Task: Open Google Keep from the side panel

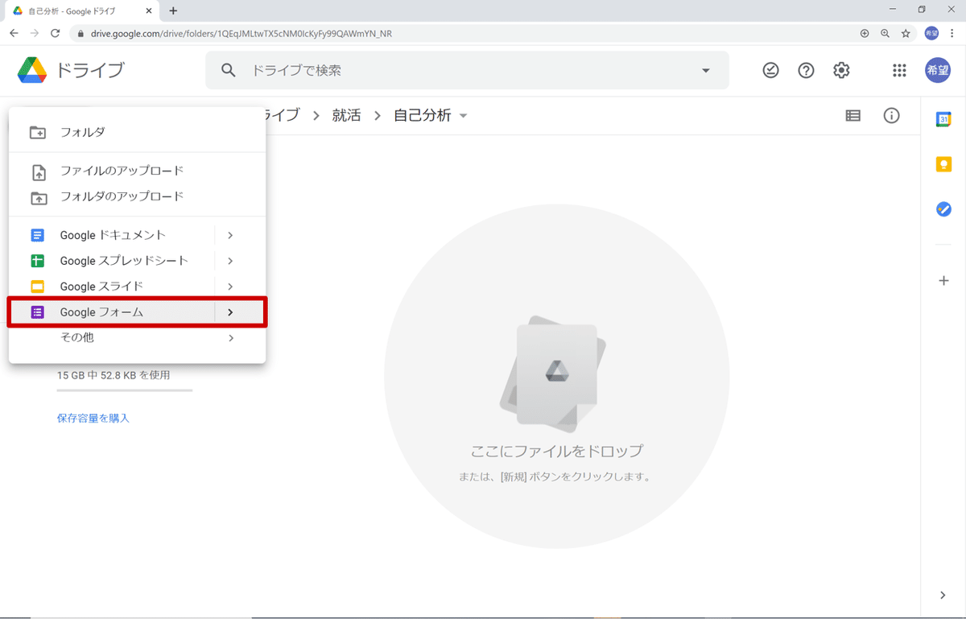Action: coord(943,164)
